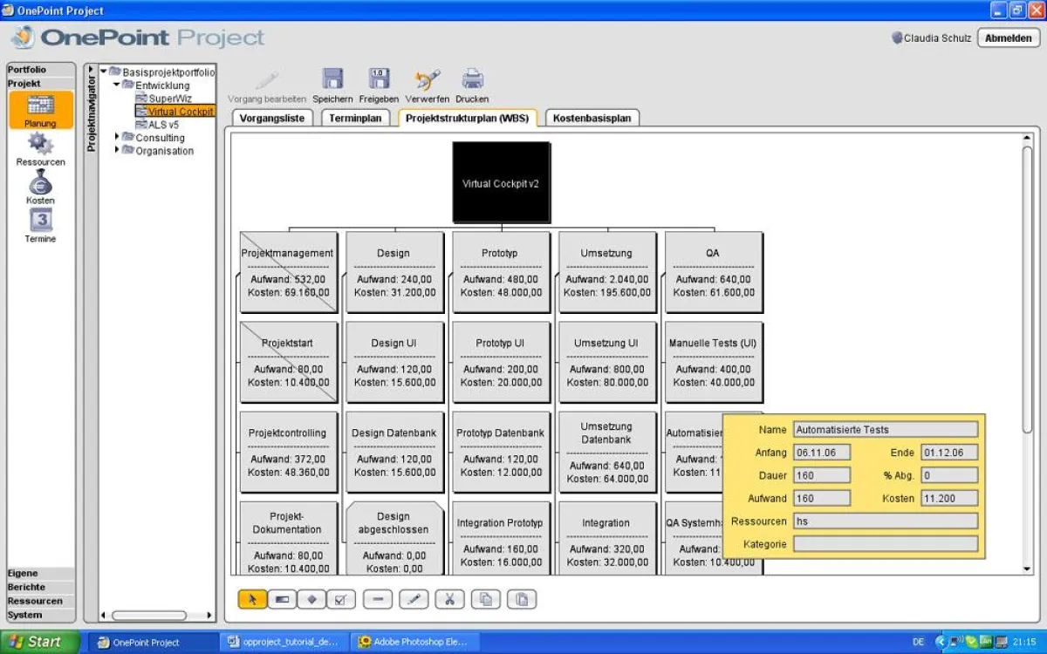This screenshot has width=1047, height=654.
Task: Activate the arrow selection tool
Action: (251, 598)
